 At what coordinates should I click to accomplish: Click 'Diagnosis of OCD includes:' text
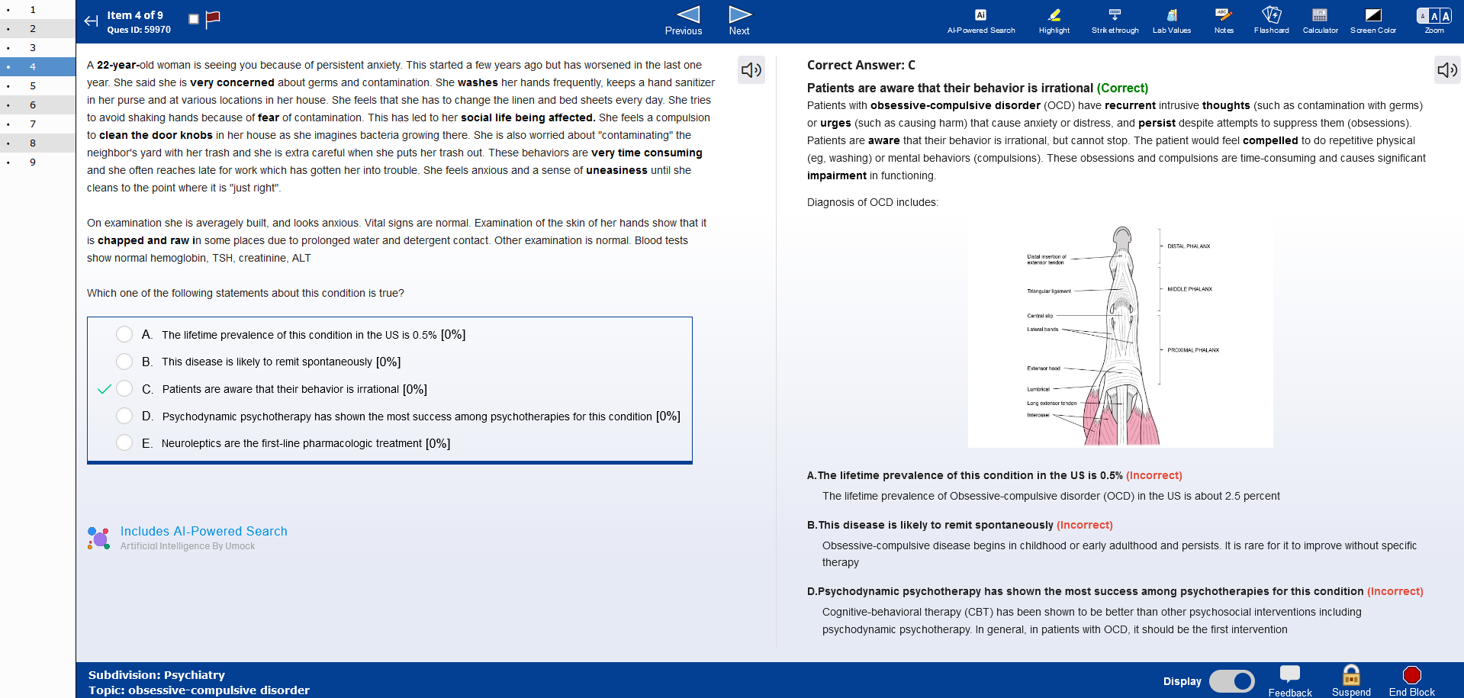click(x=873, y=202)
